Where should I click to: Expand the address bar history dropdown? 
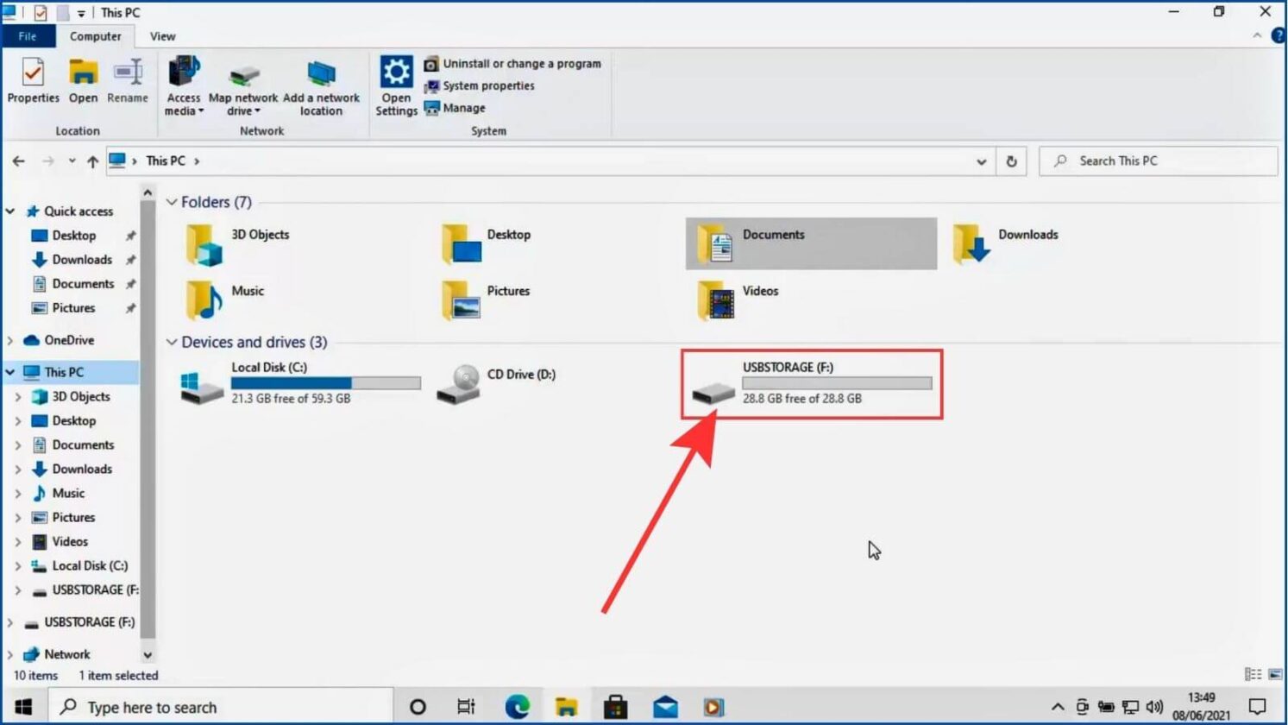(x=981, y=161)
